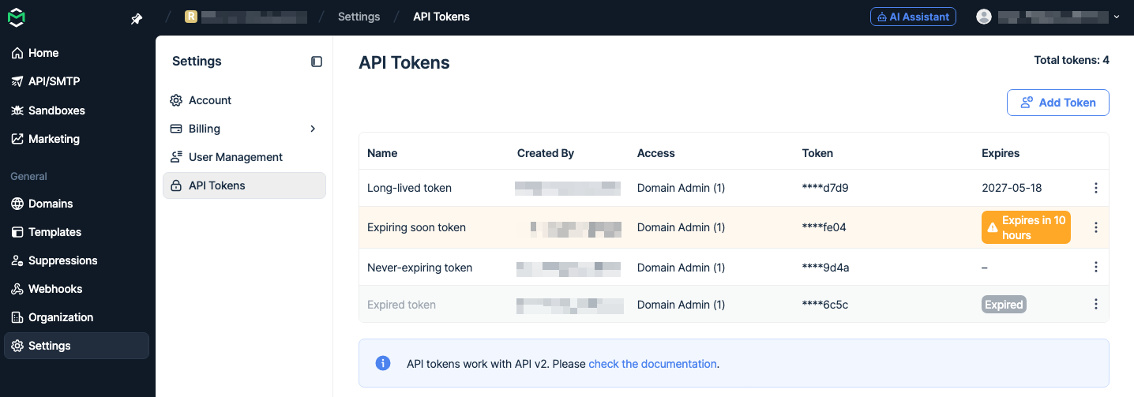Click the Suppressions icon in sidebar
The image size is (1134, 397).
coord(17,260)
